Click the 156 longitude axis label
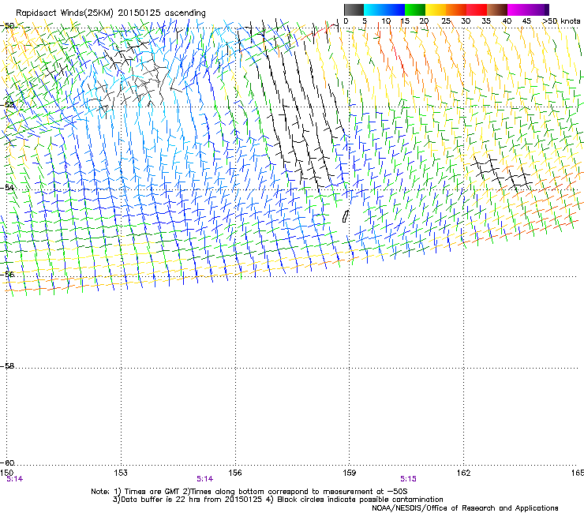This screenshot has width=584, height=513. [235, 473]
